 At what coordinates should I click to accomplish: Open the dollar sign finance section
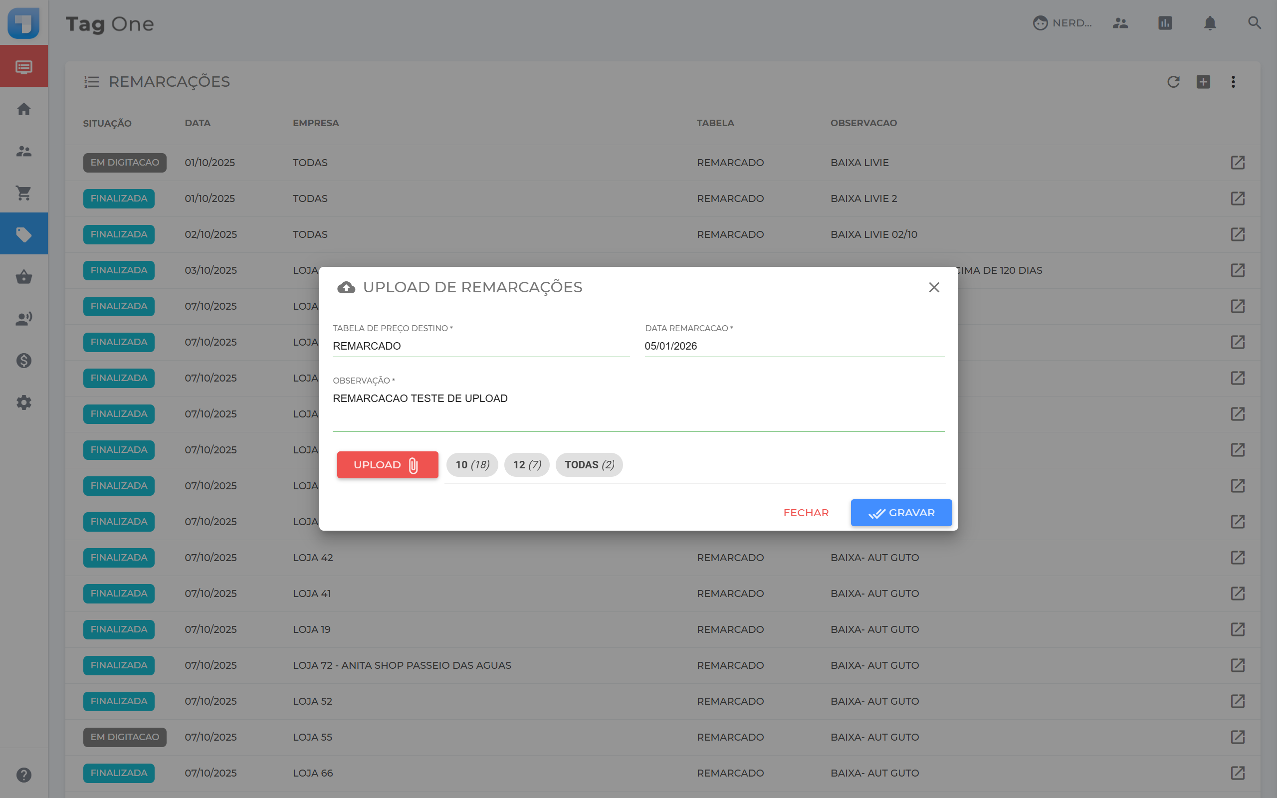tap(24, 361)
